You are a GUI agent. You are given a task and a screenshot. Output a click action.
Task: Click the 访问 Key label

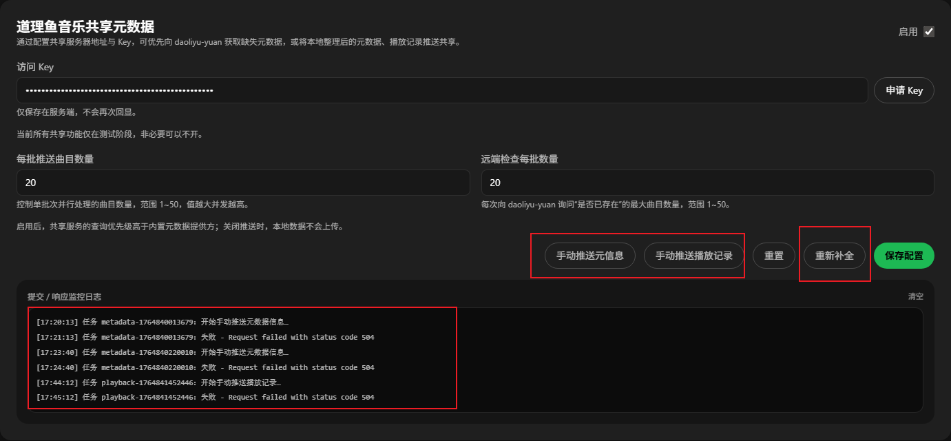coord(35,67)
